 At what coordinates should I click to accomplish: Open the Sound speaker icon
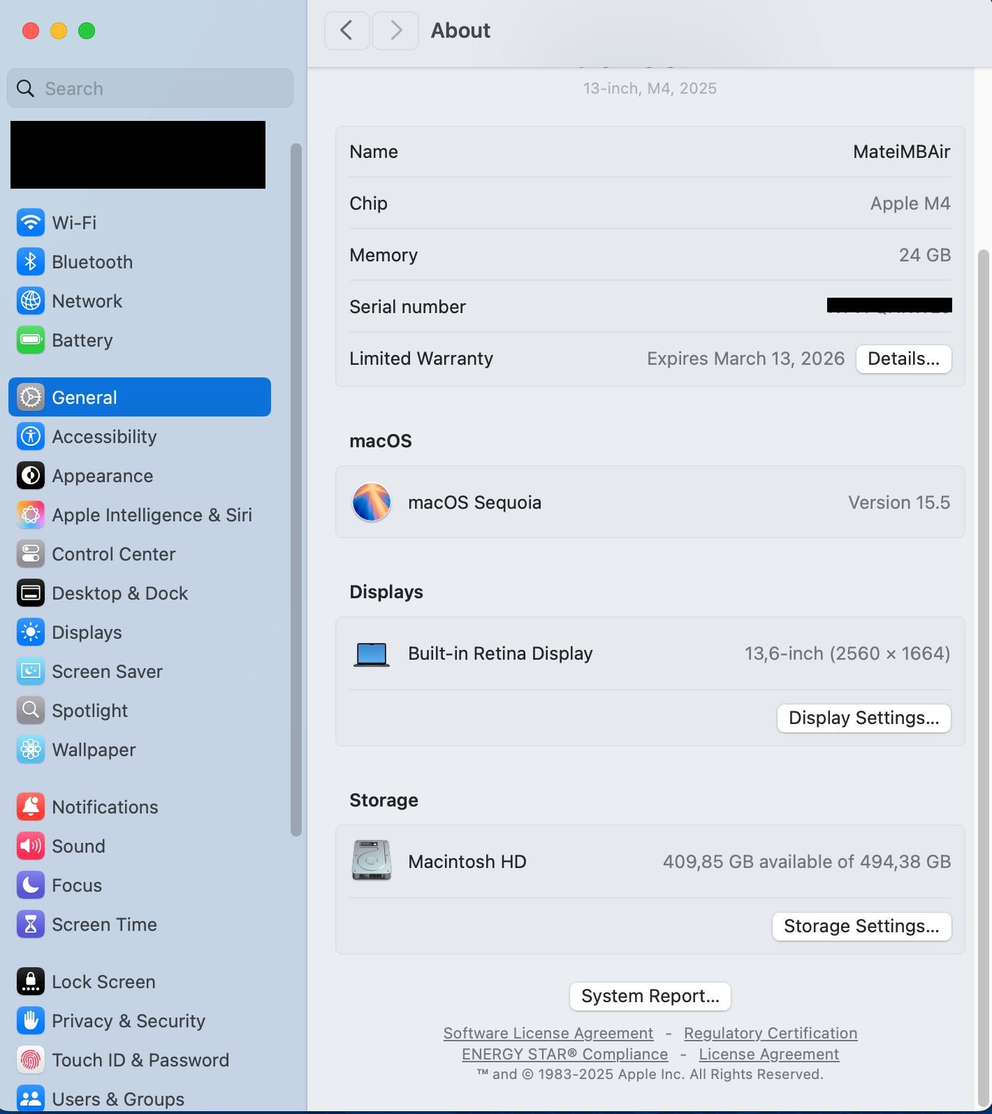31,846
